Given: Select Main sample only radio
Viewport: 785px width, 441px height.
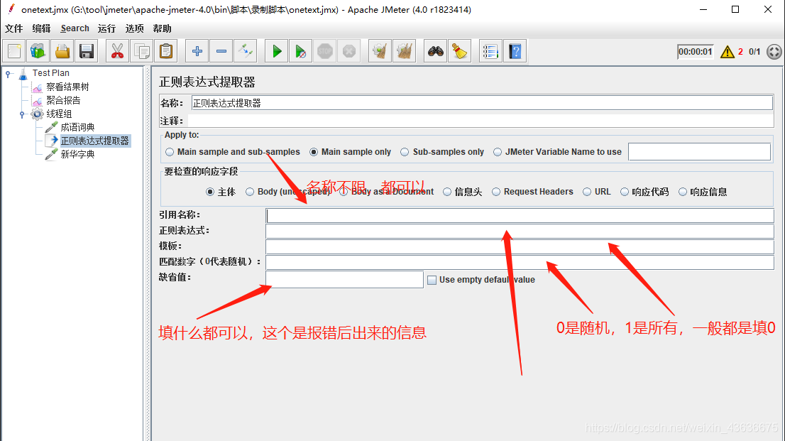Looking at the screenshot, I should [314, 152].
